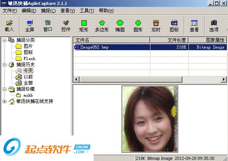Select the 窗口 window capture tool
Image resolution: width=228 pixels, height=161 pixels.
(48, 26)
